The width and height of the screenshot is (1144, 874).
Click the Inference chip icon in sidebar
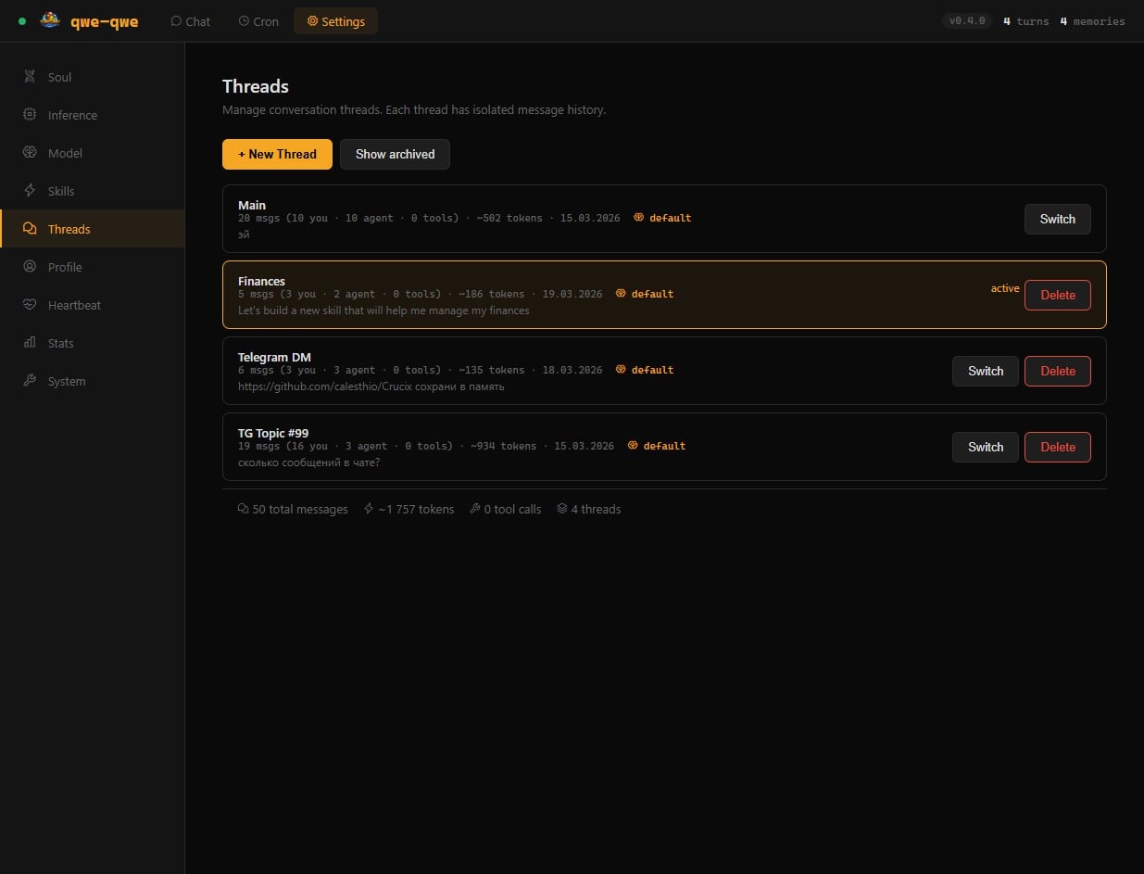pos(30,115)
